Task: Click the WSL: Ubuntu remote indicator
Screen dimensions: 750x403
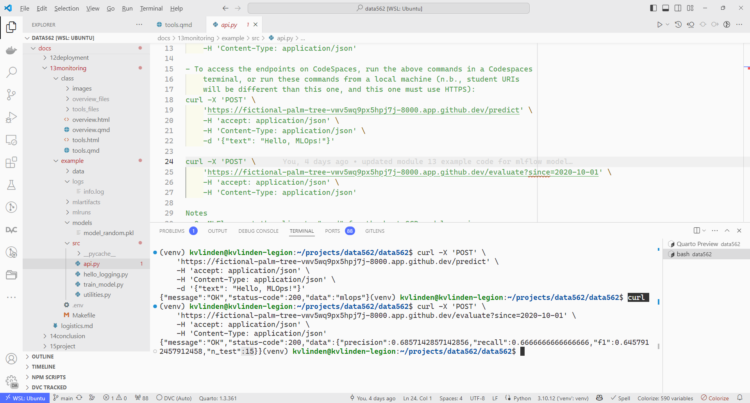Action: point(25,398)
